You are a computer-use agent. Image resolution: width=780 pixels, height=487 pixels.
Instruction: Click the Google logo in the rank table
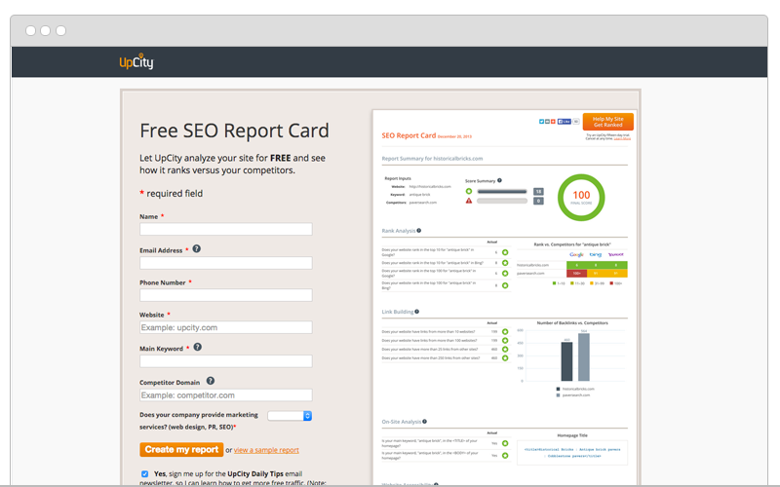coord(576,254)
